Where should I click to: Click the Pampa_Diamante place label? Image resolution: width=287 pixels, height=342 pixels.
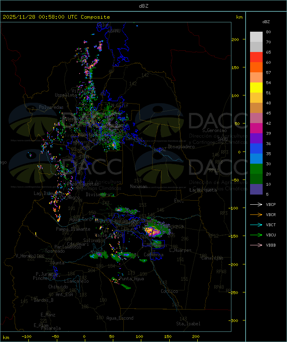tap(73, 229)
